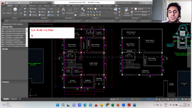Click inside the text editor box
Image resolution: width=192 pixels, height=108 pixels.
pos(52,33)
